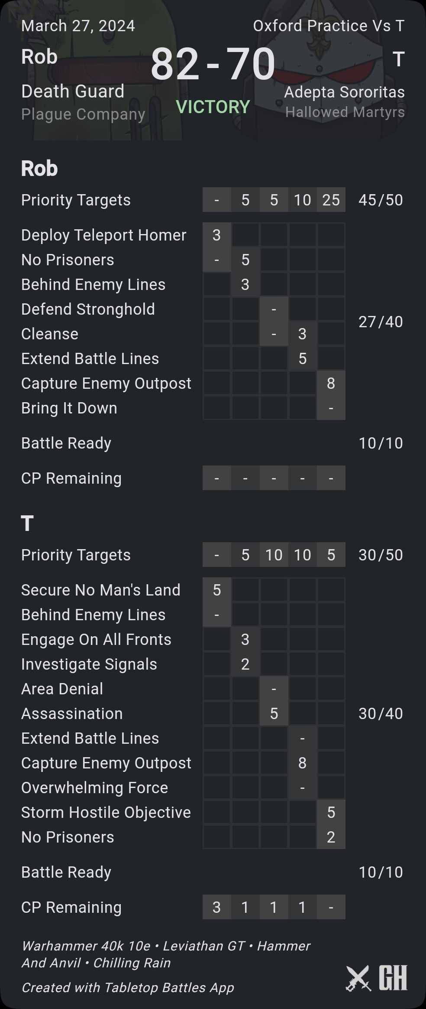426x1009 pixels.
Task: Select the opponent's total score of 70
Action: pos(251,64)
